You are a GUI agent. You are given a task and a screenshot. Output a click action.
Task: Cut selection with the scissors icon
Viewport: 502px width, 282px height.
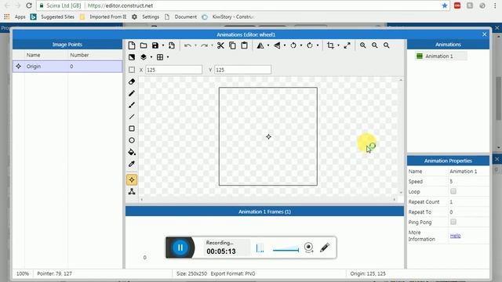tap(220, 45)
